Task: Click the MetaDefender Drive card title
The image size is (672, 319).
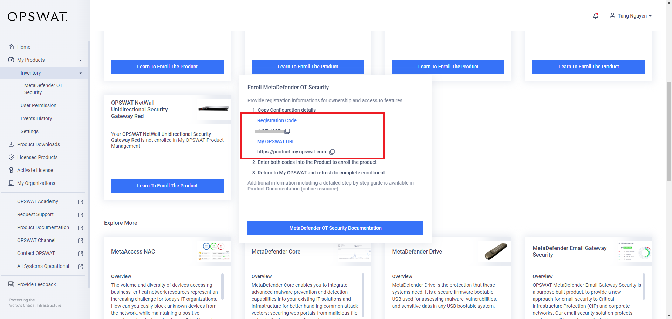Action: (x=417, y=251)
